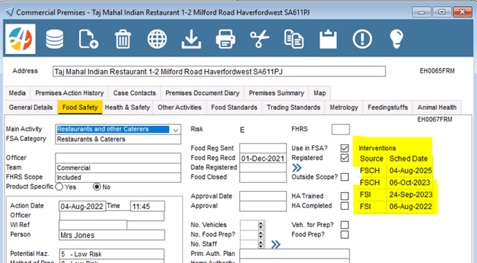Open the Trading Standards tab
Viewport: 477px width, 263px height.
pos(293,107)
